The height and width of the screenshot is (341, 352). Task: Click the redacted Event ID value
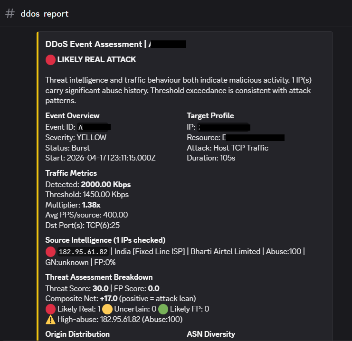tap(95, 127)
